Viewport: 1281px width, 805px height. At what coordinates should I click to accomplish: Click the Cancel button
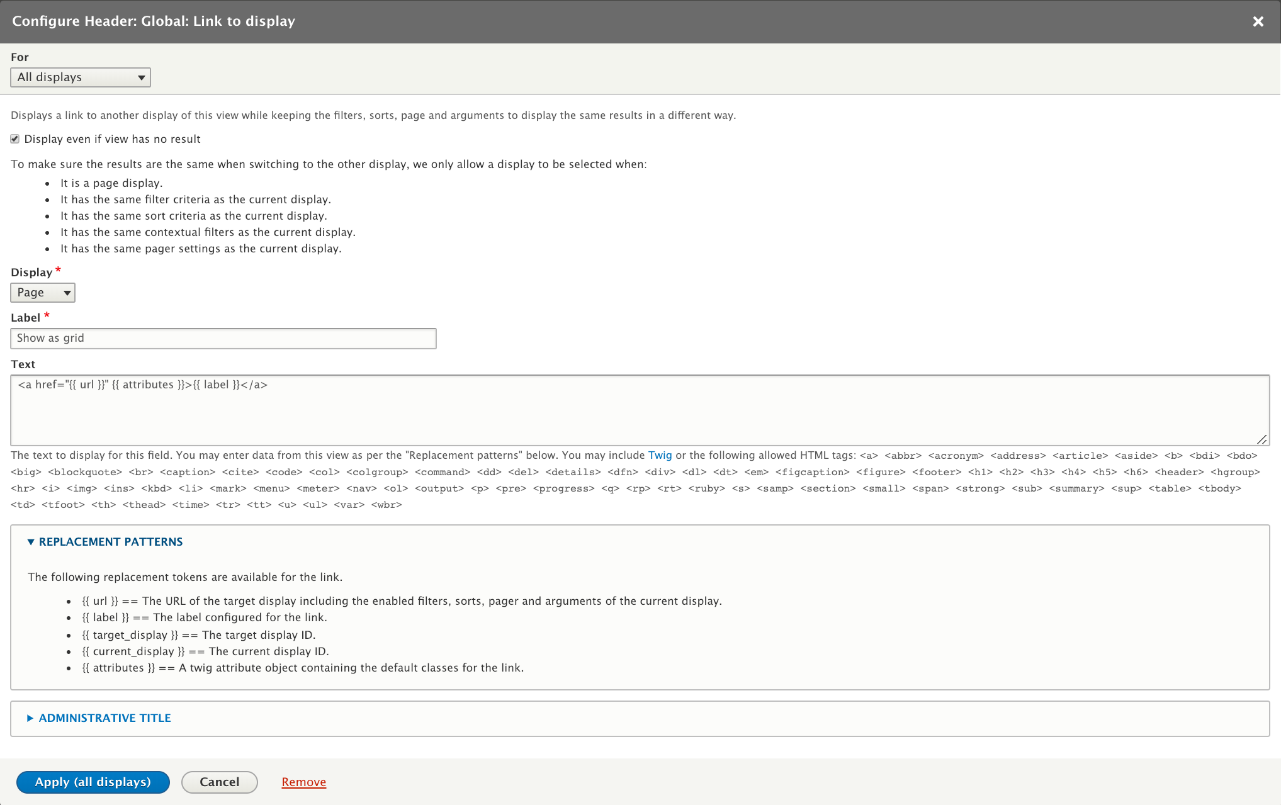tap(219, 782)
